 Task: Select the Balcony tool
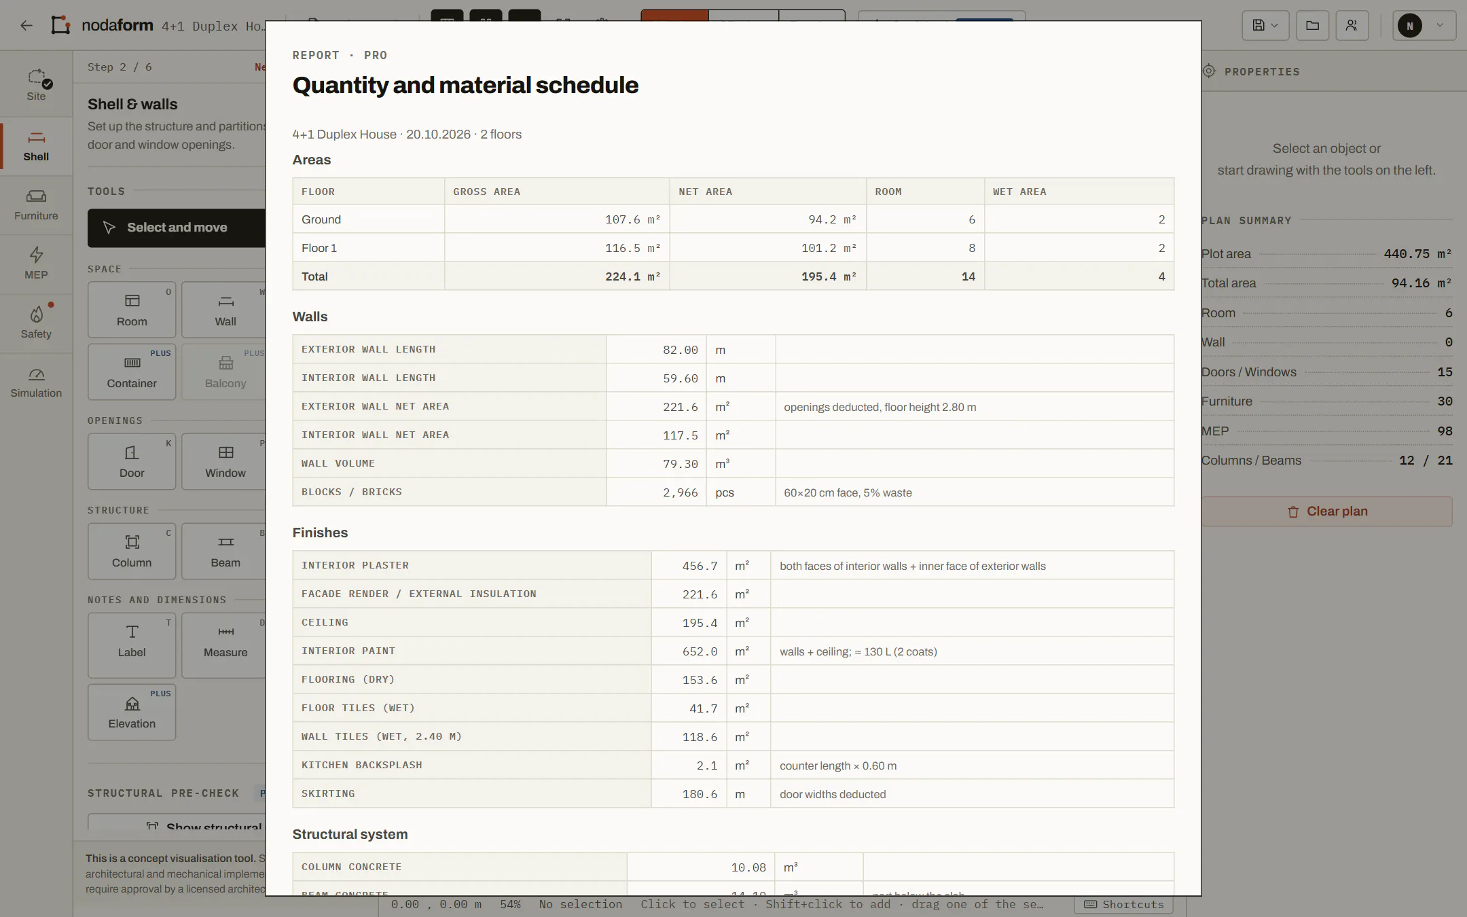(x=224, y=372)
